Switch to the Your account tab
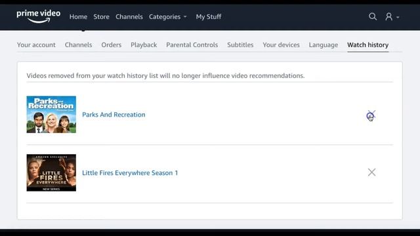Screen dimensions: 420x236 (x=36, y=45)
